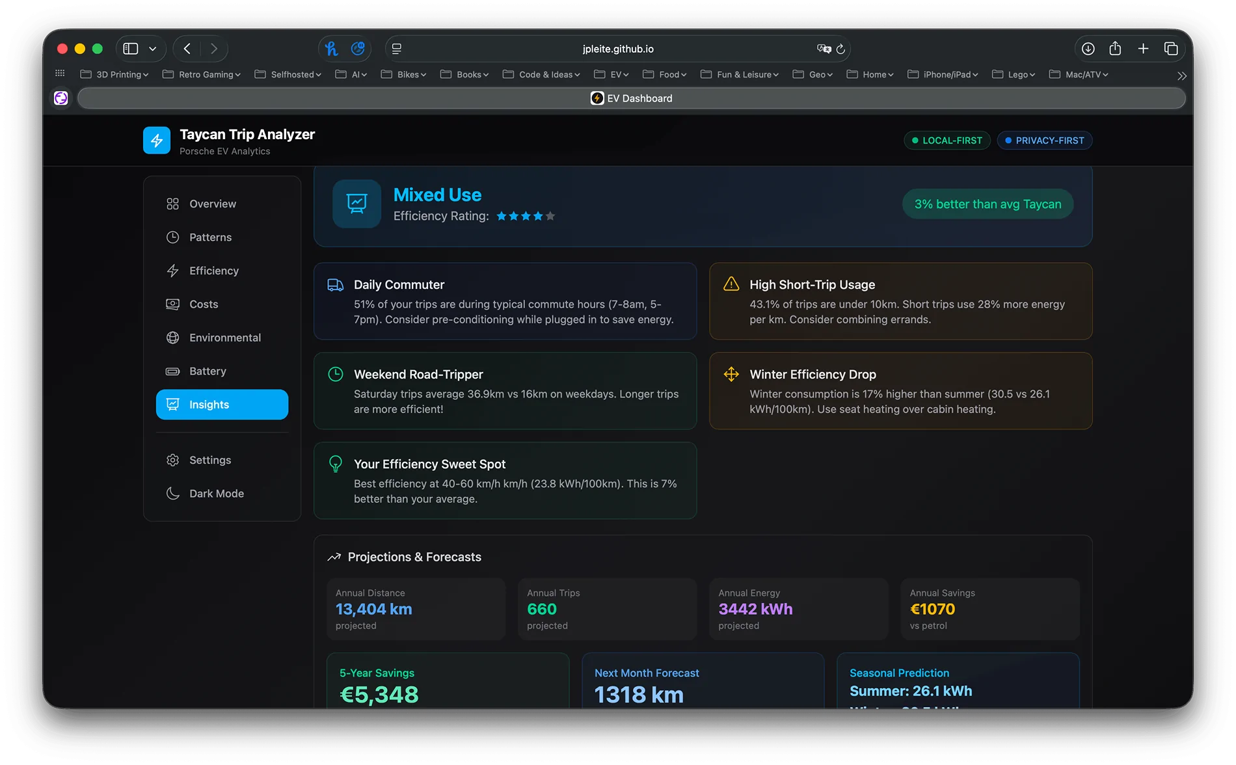
Task: Click the Battery icon in the sidebar
Action: pyautogui.click(x=172, y=371)
